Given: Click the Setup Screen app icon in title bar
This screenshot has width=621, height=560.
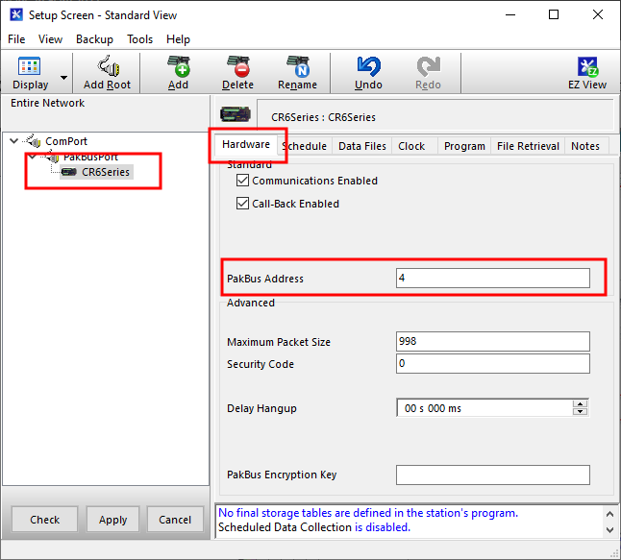Looking at the screenshot, I should [x=16, y=15].
